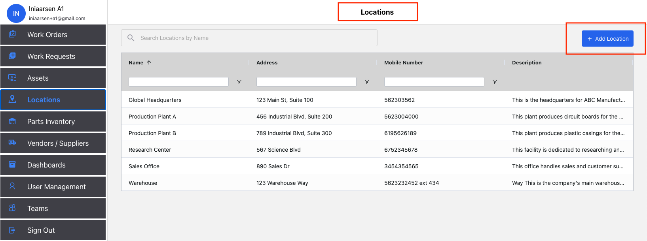Open the Vendors / Suppliers page

[53, 143]
